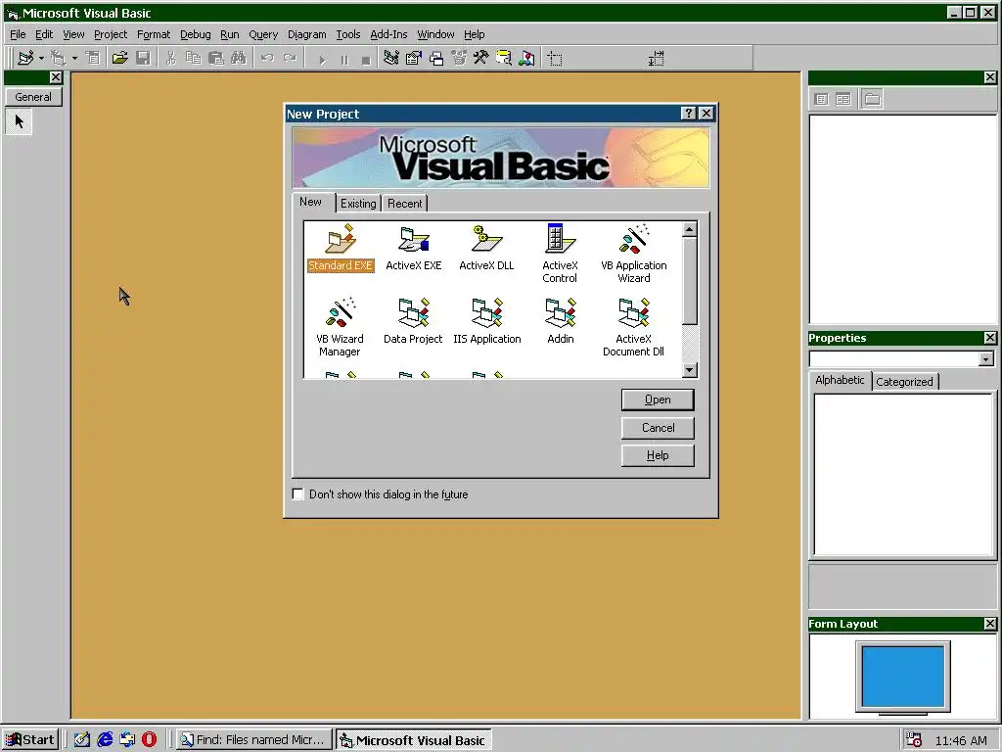Click the scroll-up arrow in project list
The height and width of the screenshot is (752, 1002).
(x=690, y=229)
